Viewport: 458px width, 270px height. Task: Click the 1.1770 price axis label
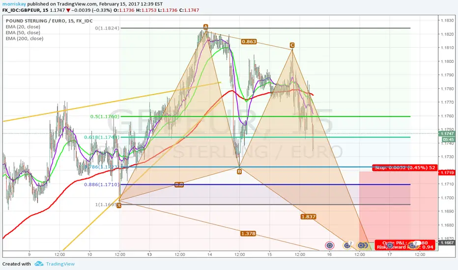pos(447,102)
